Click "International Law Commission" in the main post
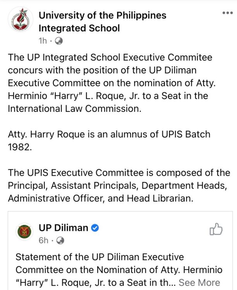This screenshot has width=237, height=290. point(74,108)
